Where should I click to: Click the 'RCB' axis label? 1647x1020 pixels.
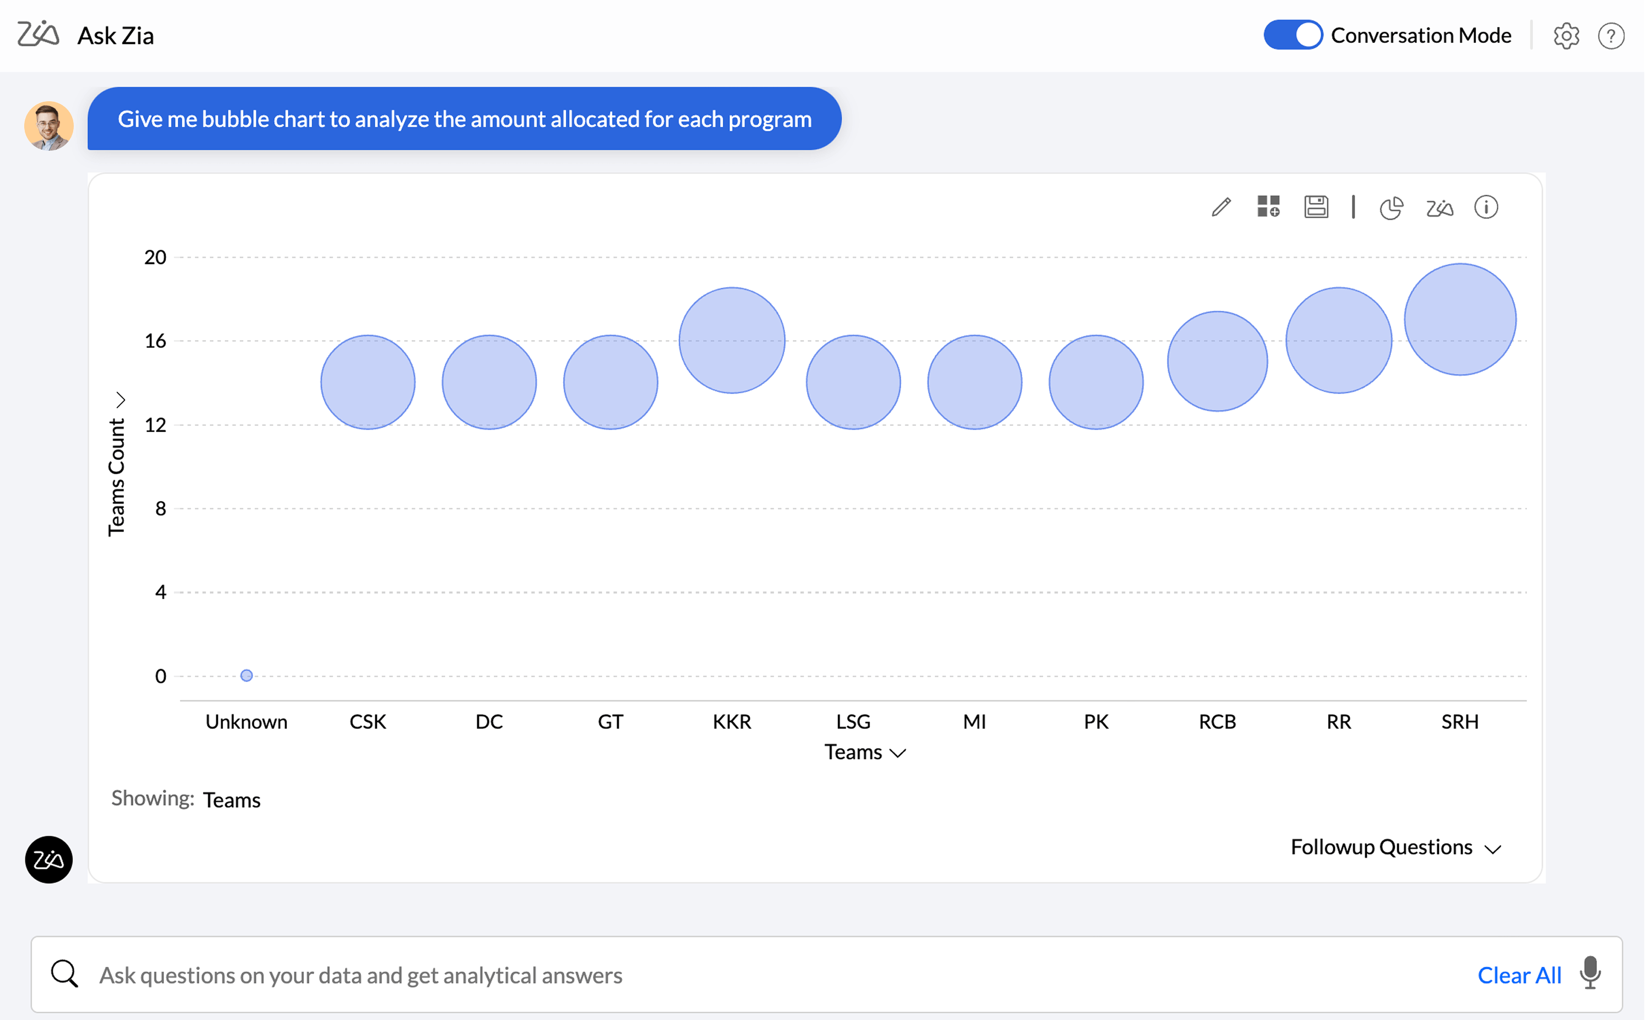(1217, 722)
